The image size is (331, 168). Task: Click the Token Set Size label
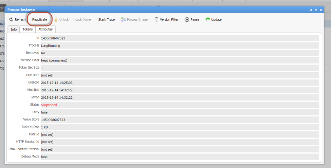29,68
